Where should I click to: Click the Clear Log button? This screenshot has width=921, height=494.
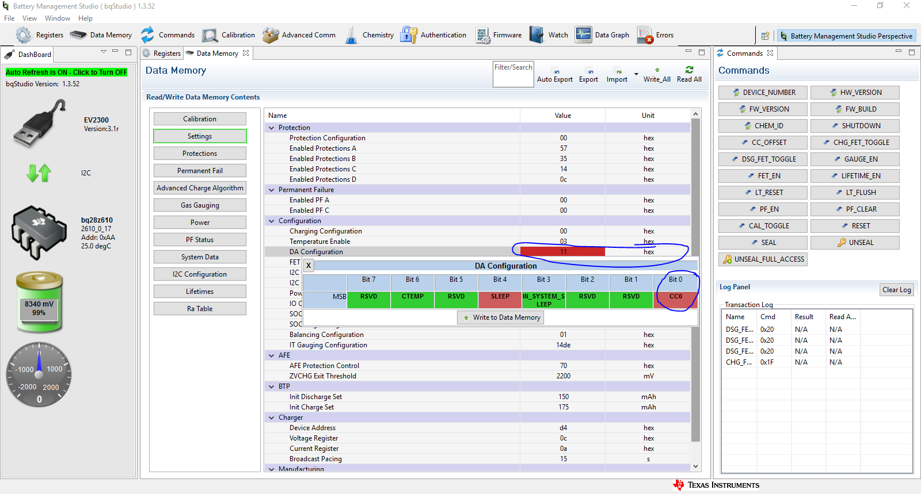point(896,290)
